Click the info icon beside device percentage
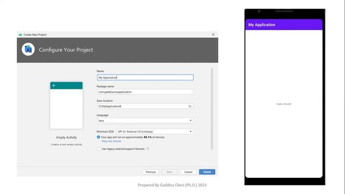345x194 pixels. (x=98, y=137)
